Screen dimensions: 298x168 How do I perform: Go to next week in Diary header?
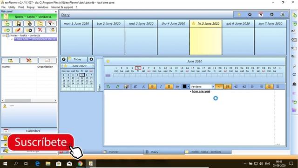(x=272, y=14)
